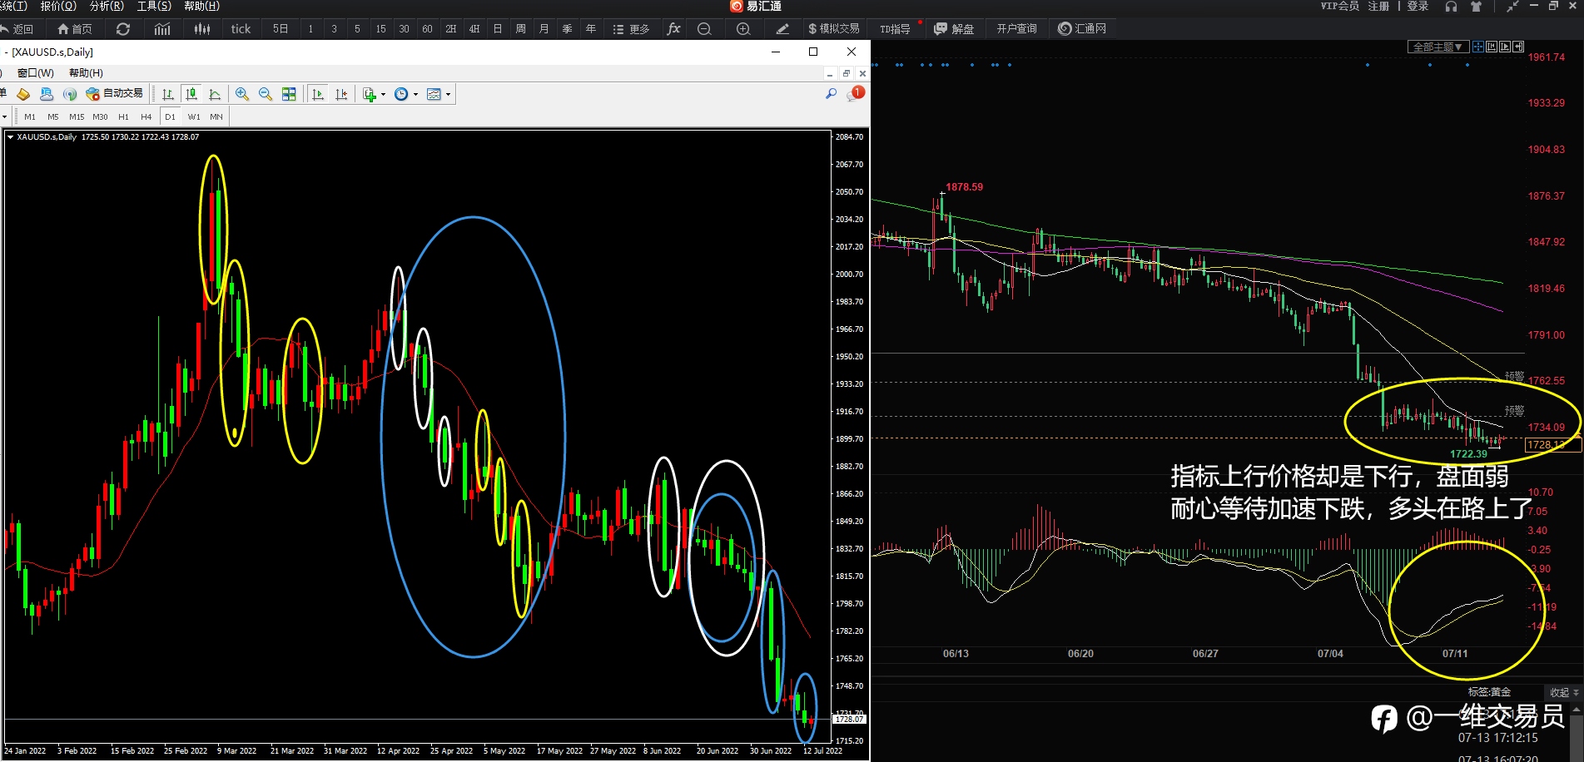Select the M15 timeframe
Viewport: 1584px width, 762px height.
click(77, 117)
